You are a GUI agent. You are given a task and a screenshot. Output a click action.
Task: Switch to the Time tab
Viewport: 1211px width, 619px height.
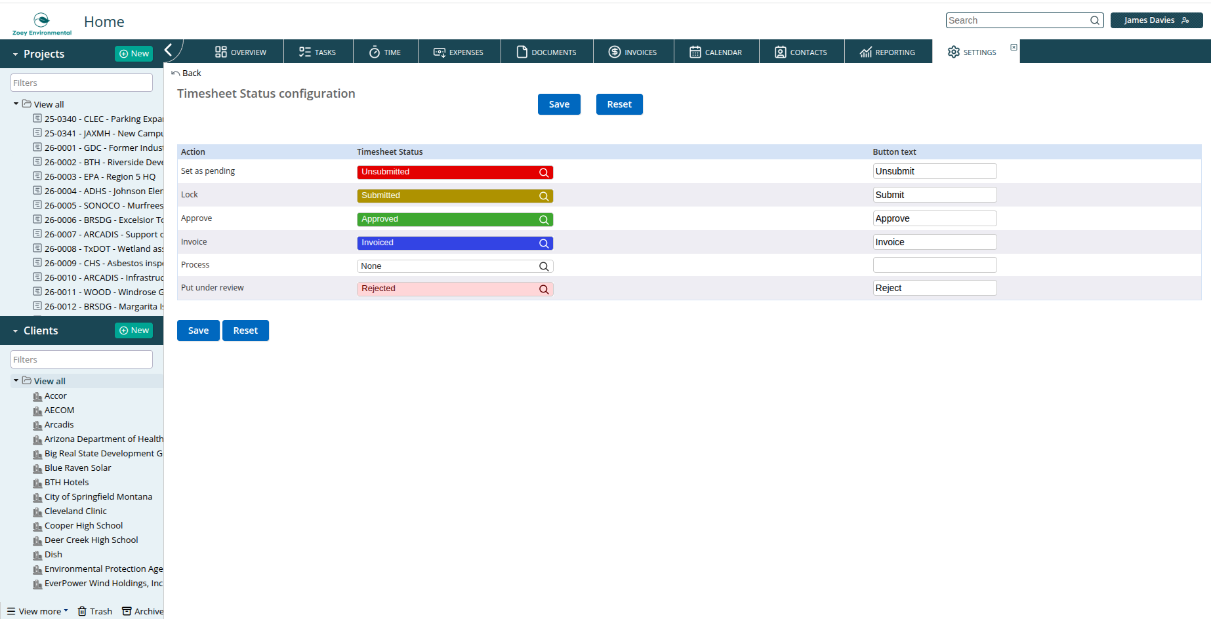click(x=385, y=52)
